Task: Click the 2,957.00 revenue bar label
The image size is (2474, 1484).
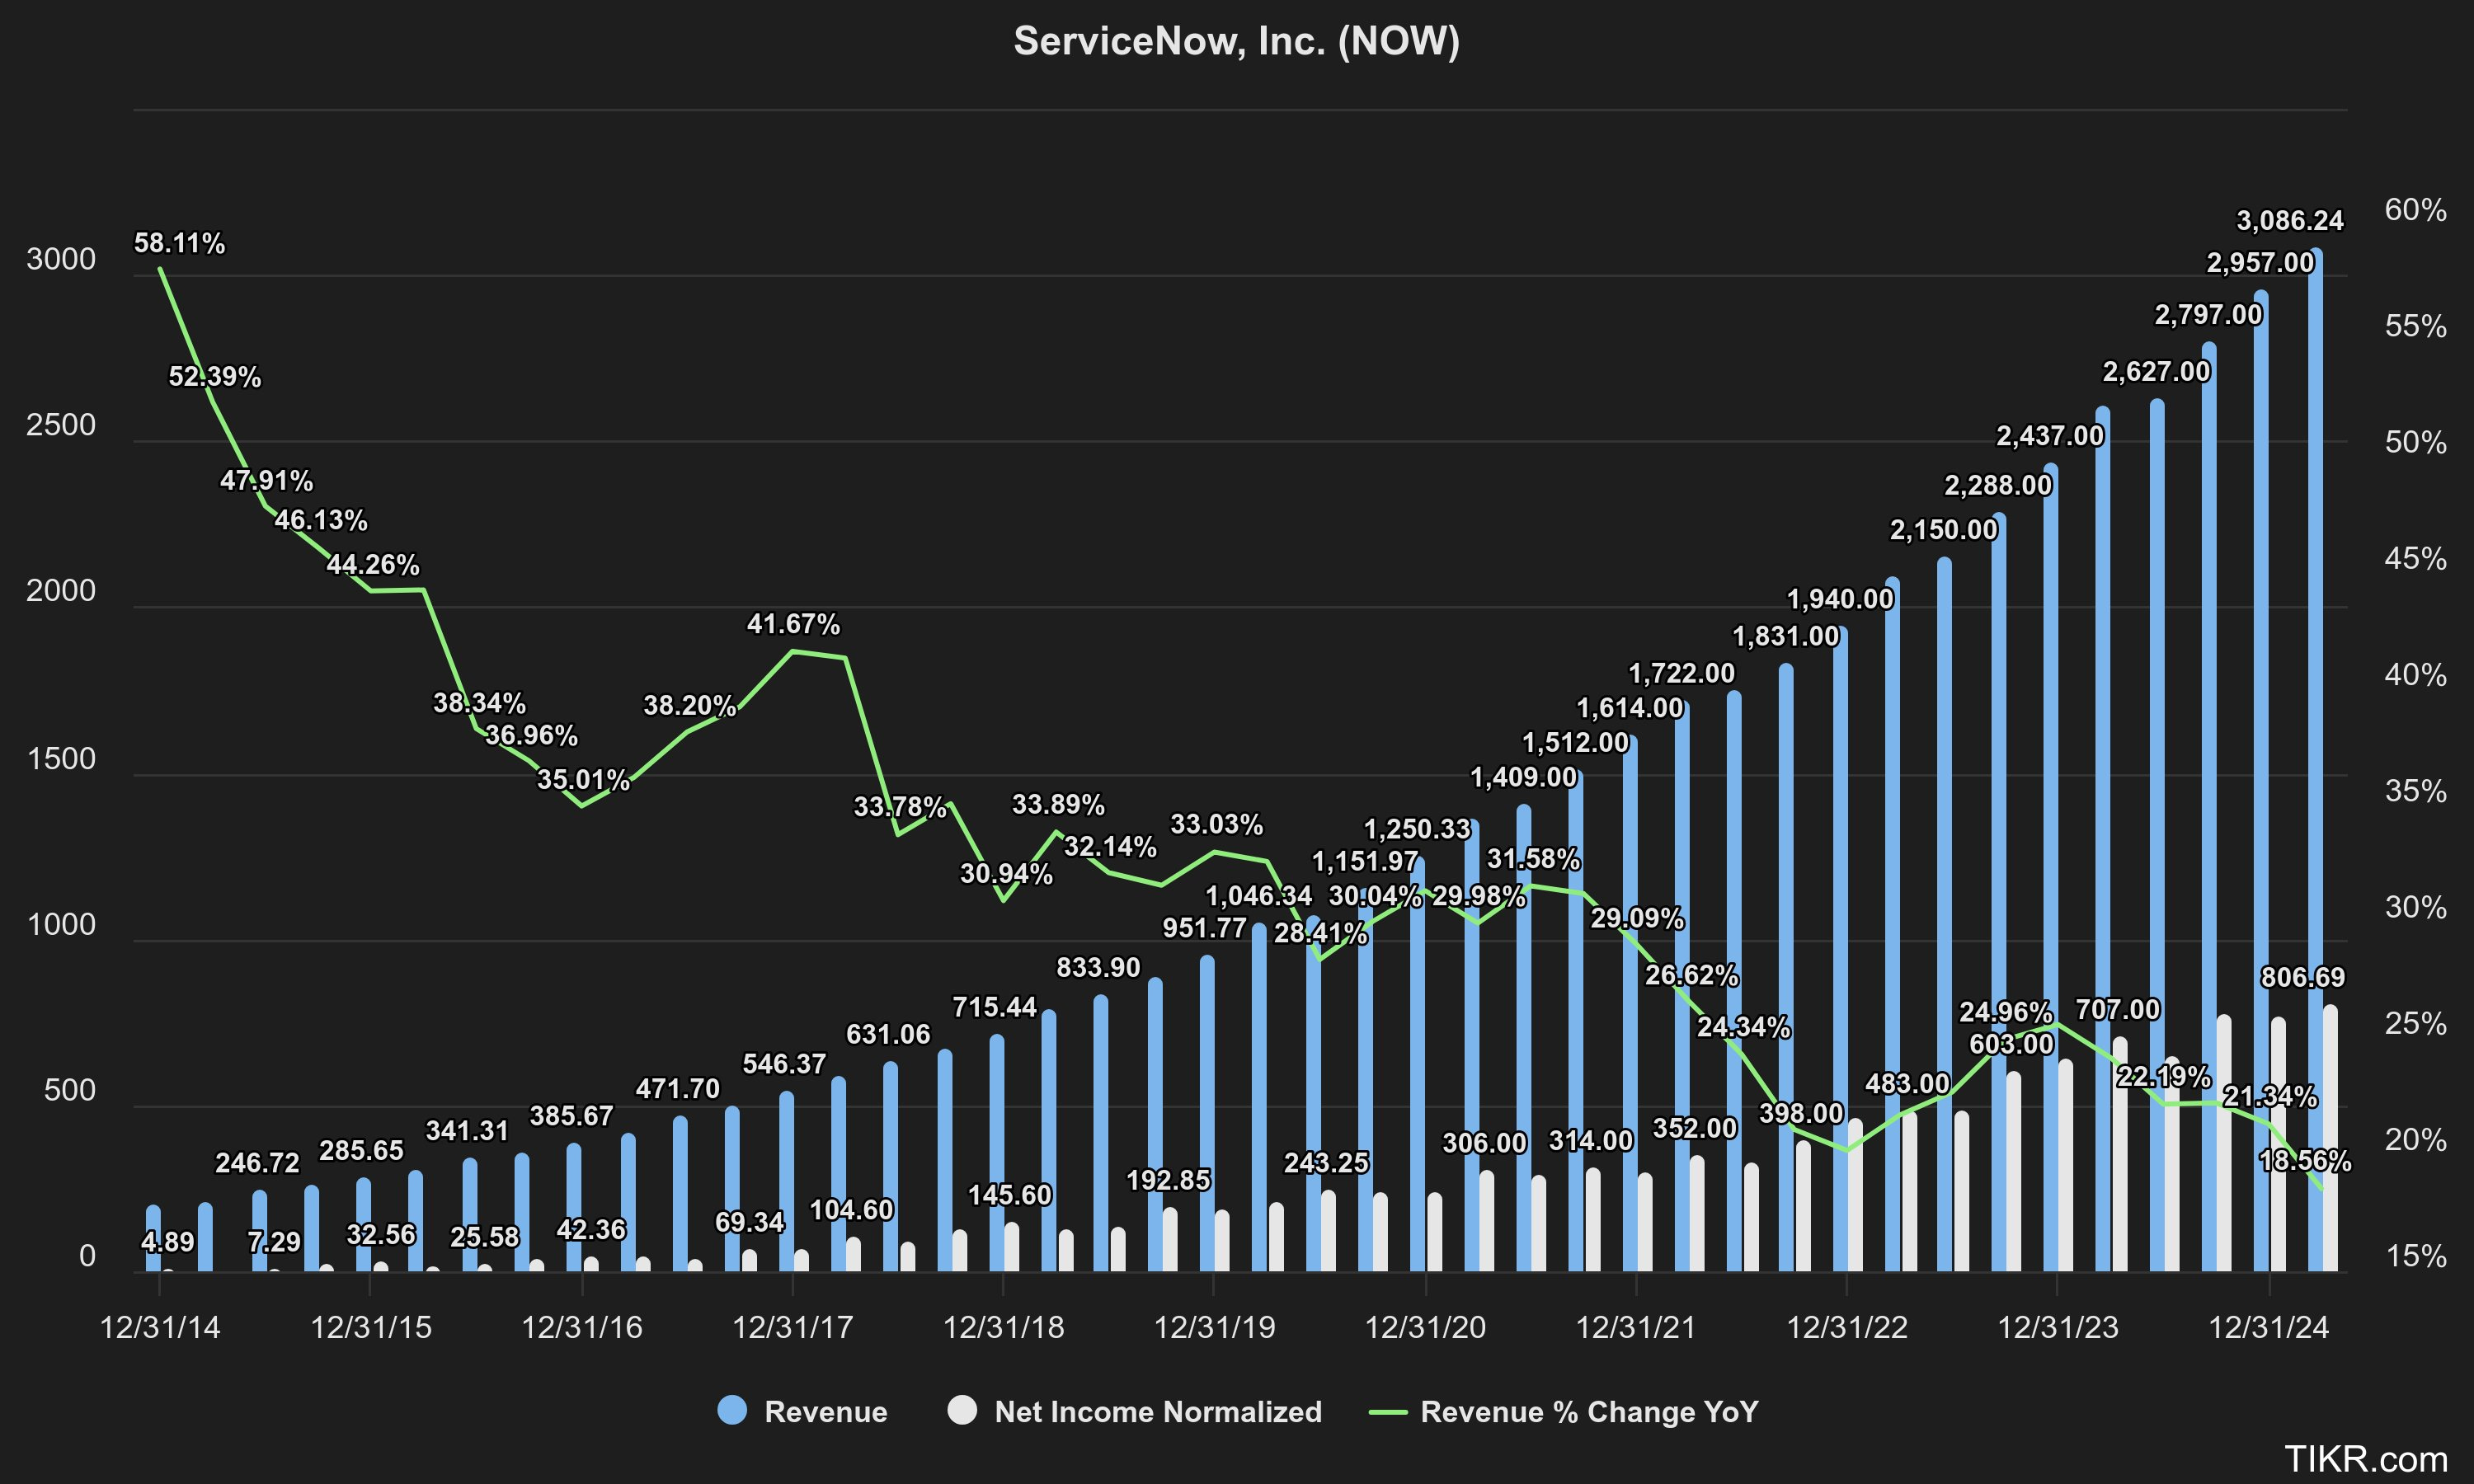Action: (x=2260, y=263)
